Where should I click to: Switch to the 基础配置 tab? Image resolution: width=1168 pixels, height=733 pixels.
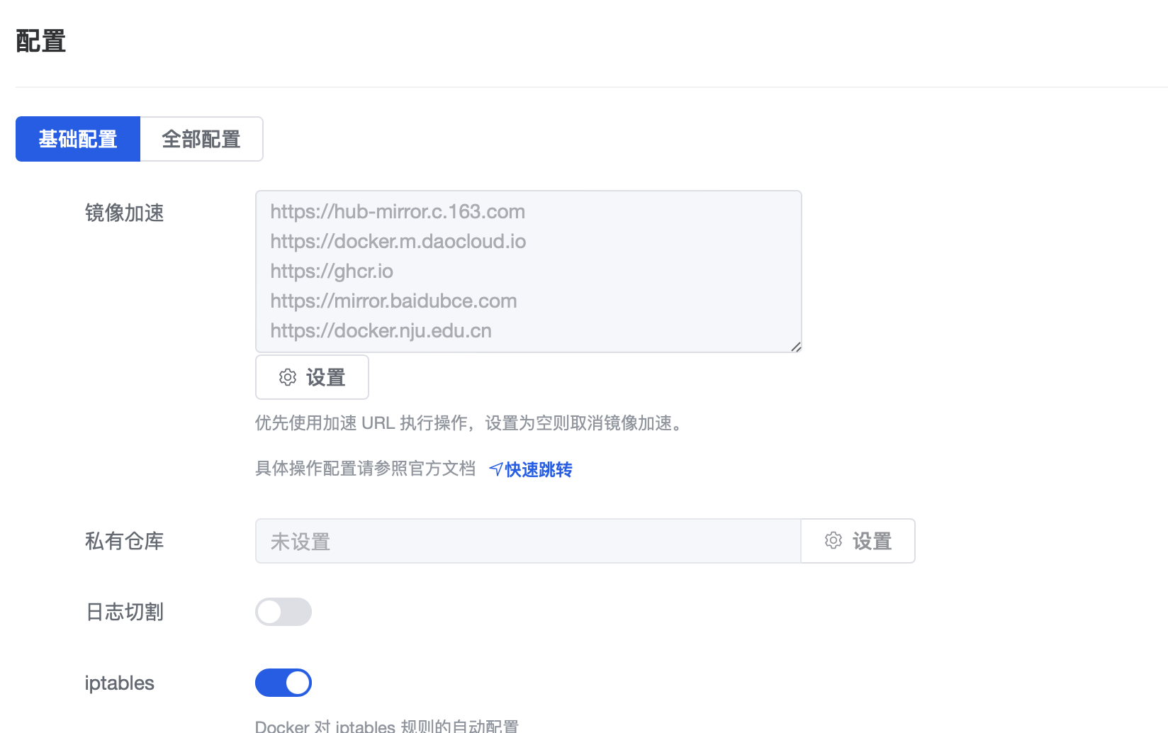point(78,139)
